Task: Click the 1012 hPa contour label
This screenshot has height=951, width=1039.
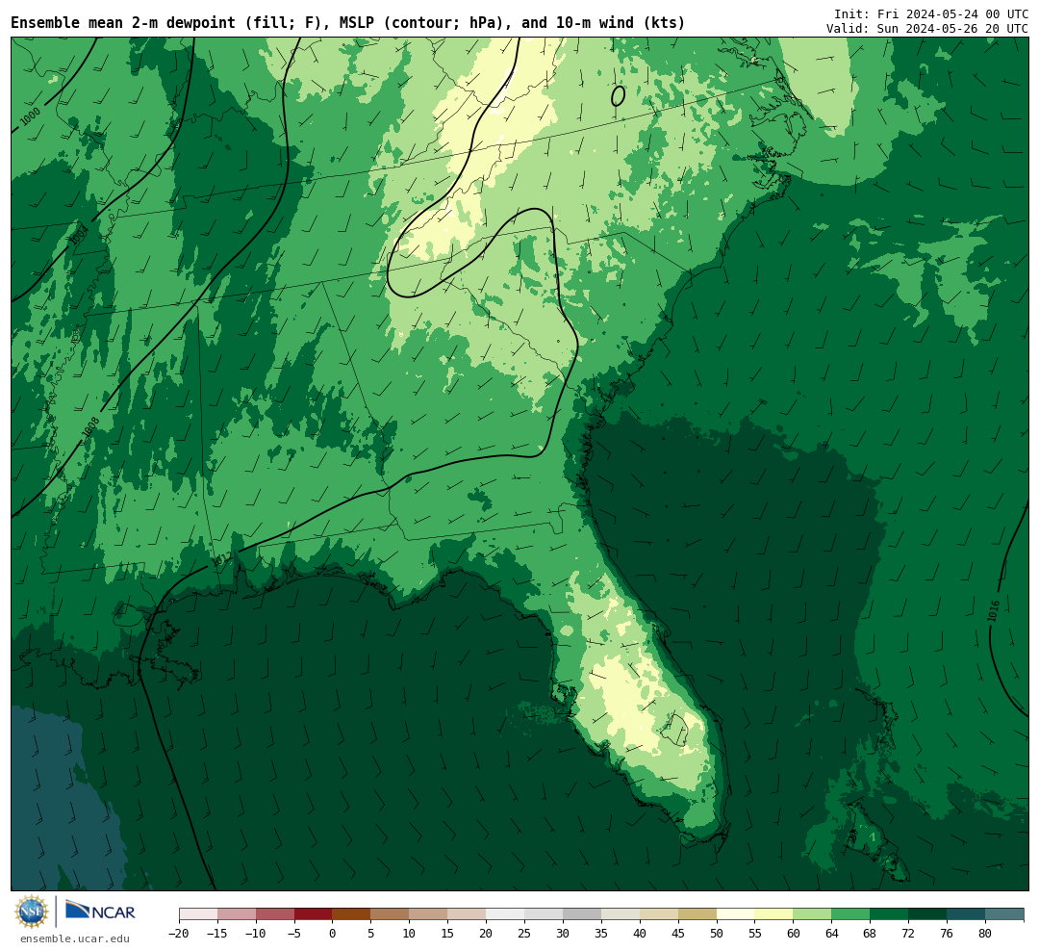Action: tap(221, 560)
